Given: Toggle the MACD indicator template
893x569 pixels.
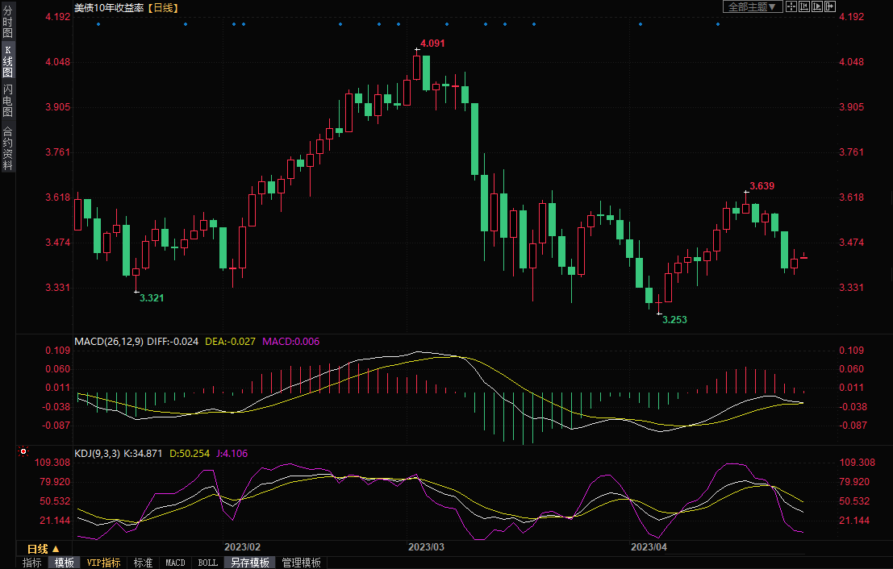Looking at the screenshot, I should pyautogui.click(x=175, y=563).
